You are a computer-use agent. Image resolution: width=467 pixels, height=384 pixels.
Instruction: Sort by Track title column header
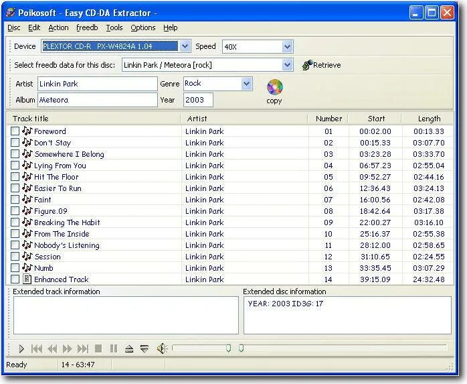coord(94,119)
